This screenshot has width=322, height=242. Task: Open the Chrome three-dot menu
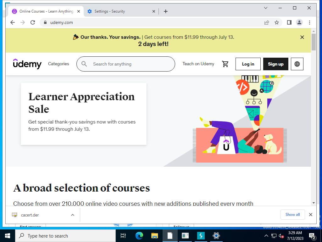coord(309,22)
